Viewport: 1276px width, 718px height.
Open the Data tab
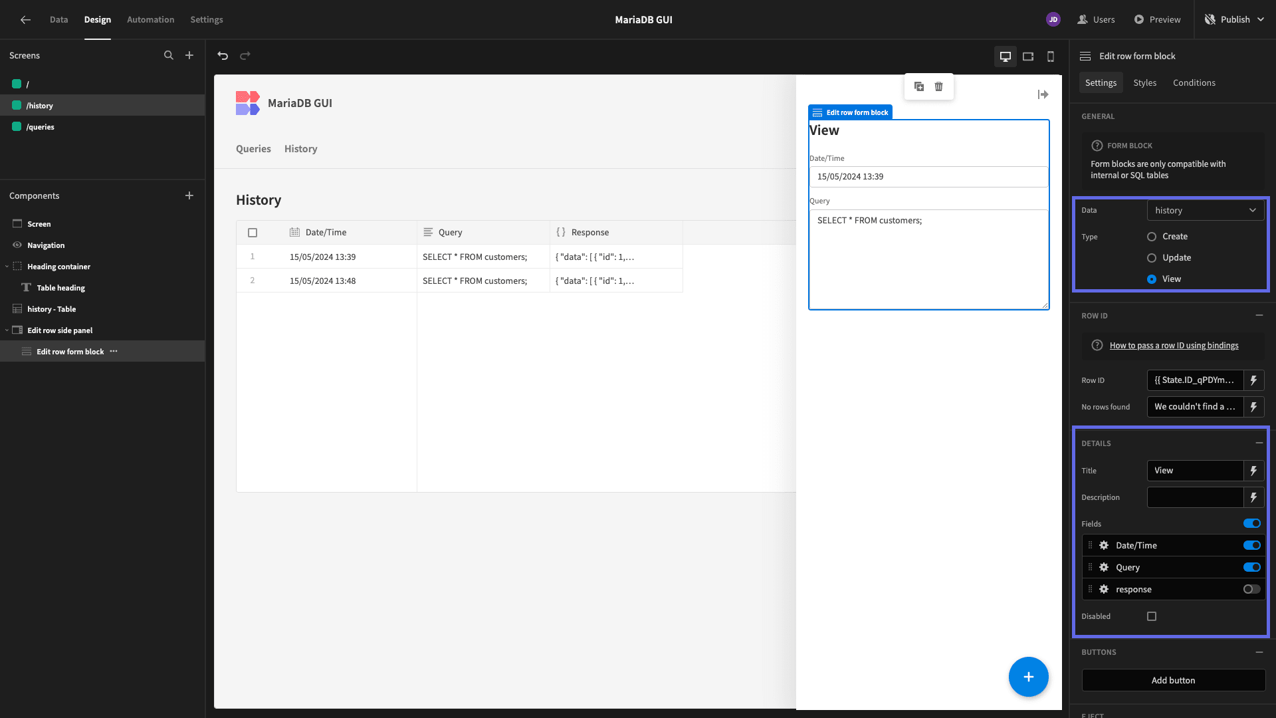coord(59,19)
